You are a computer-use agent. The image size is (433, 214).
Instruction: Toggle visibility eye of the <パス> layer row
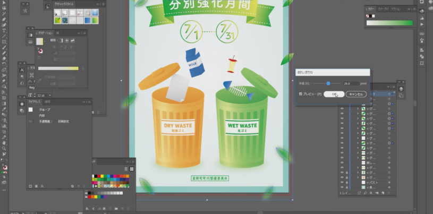342,183
